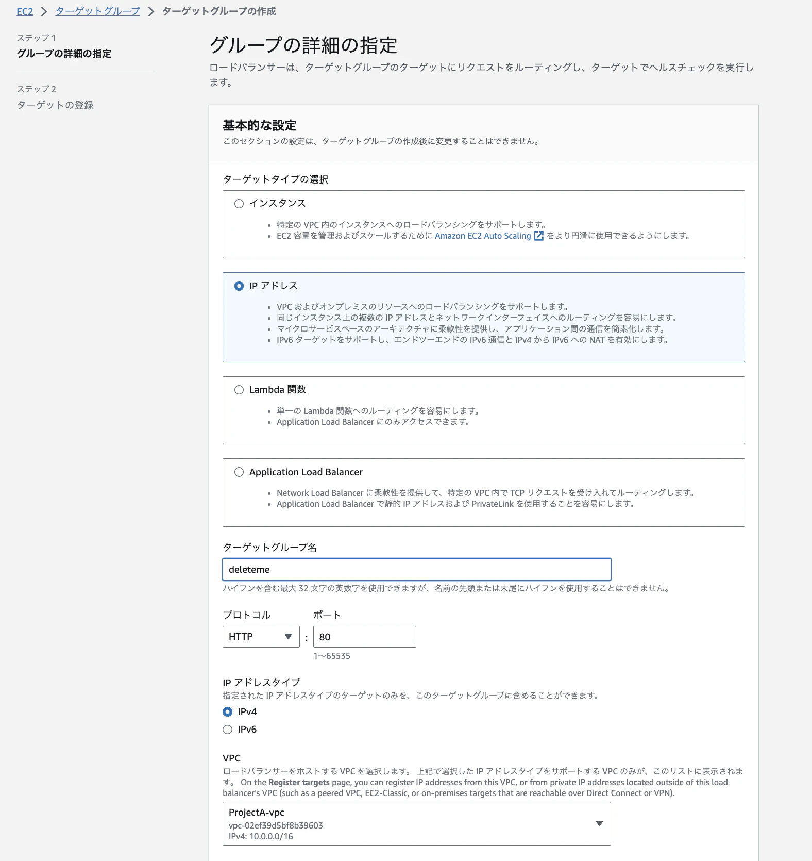Click step 1 グループの詳細の指定
812x861 pixels.
click(x=64, y=54)
